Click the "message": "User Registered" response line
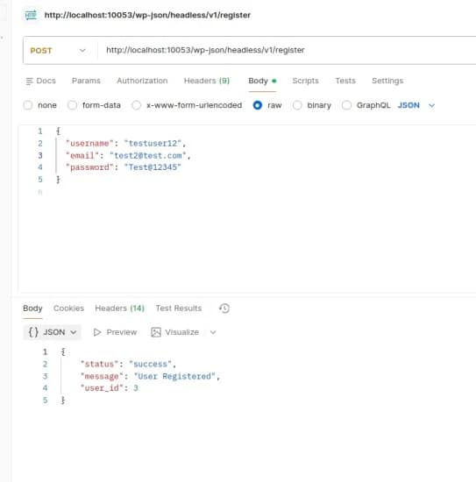 pyautogui.click(x=150, y=376)
